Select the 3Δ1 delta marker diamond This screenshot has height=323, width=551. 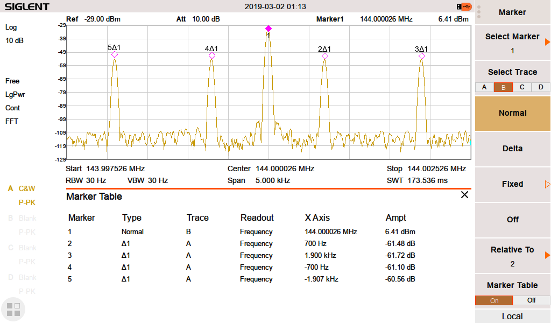(x=422, y=55)
